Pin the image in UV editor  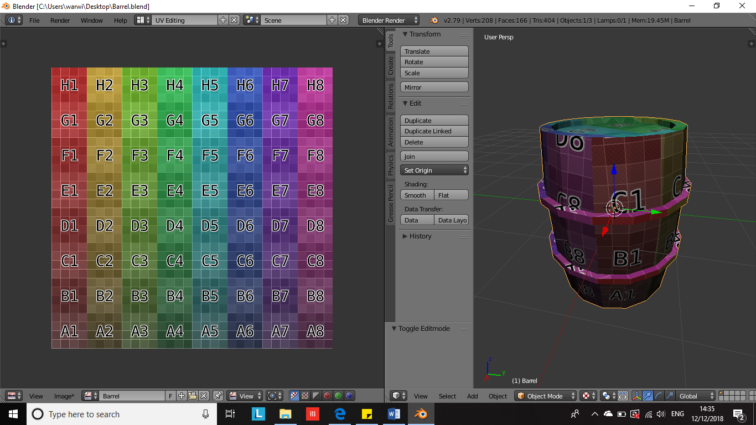coord(218,396)
